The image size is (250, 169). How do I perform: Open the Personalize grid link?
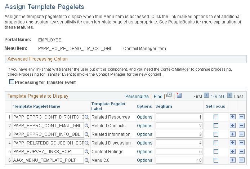tap(137, 97)
